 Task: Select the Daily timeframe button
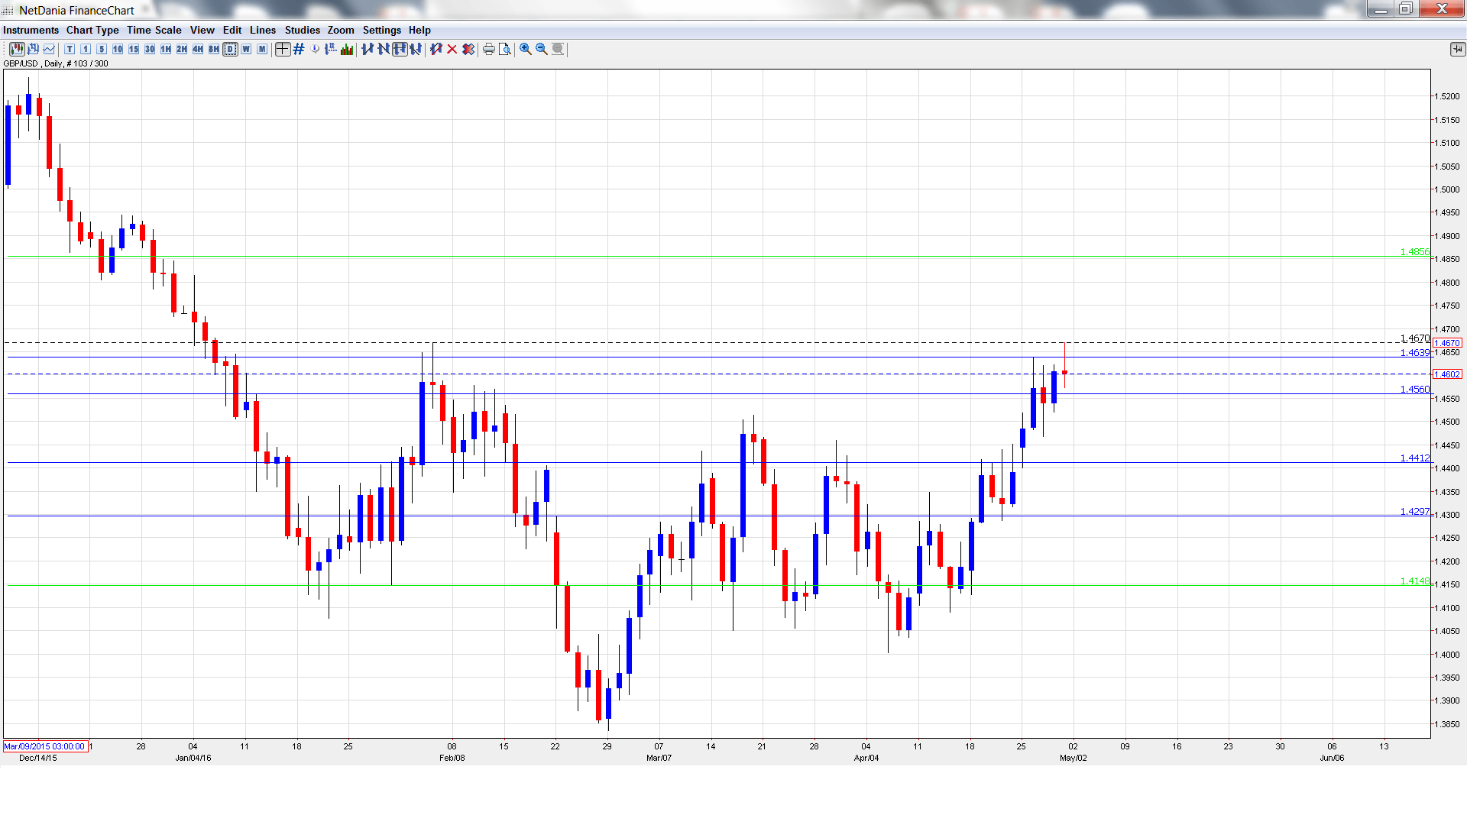click(230, 49)
